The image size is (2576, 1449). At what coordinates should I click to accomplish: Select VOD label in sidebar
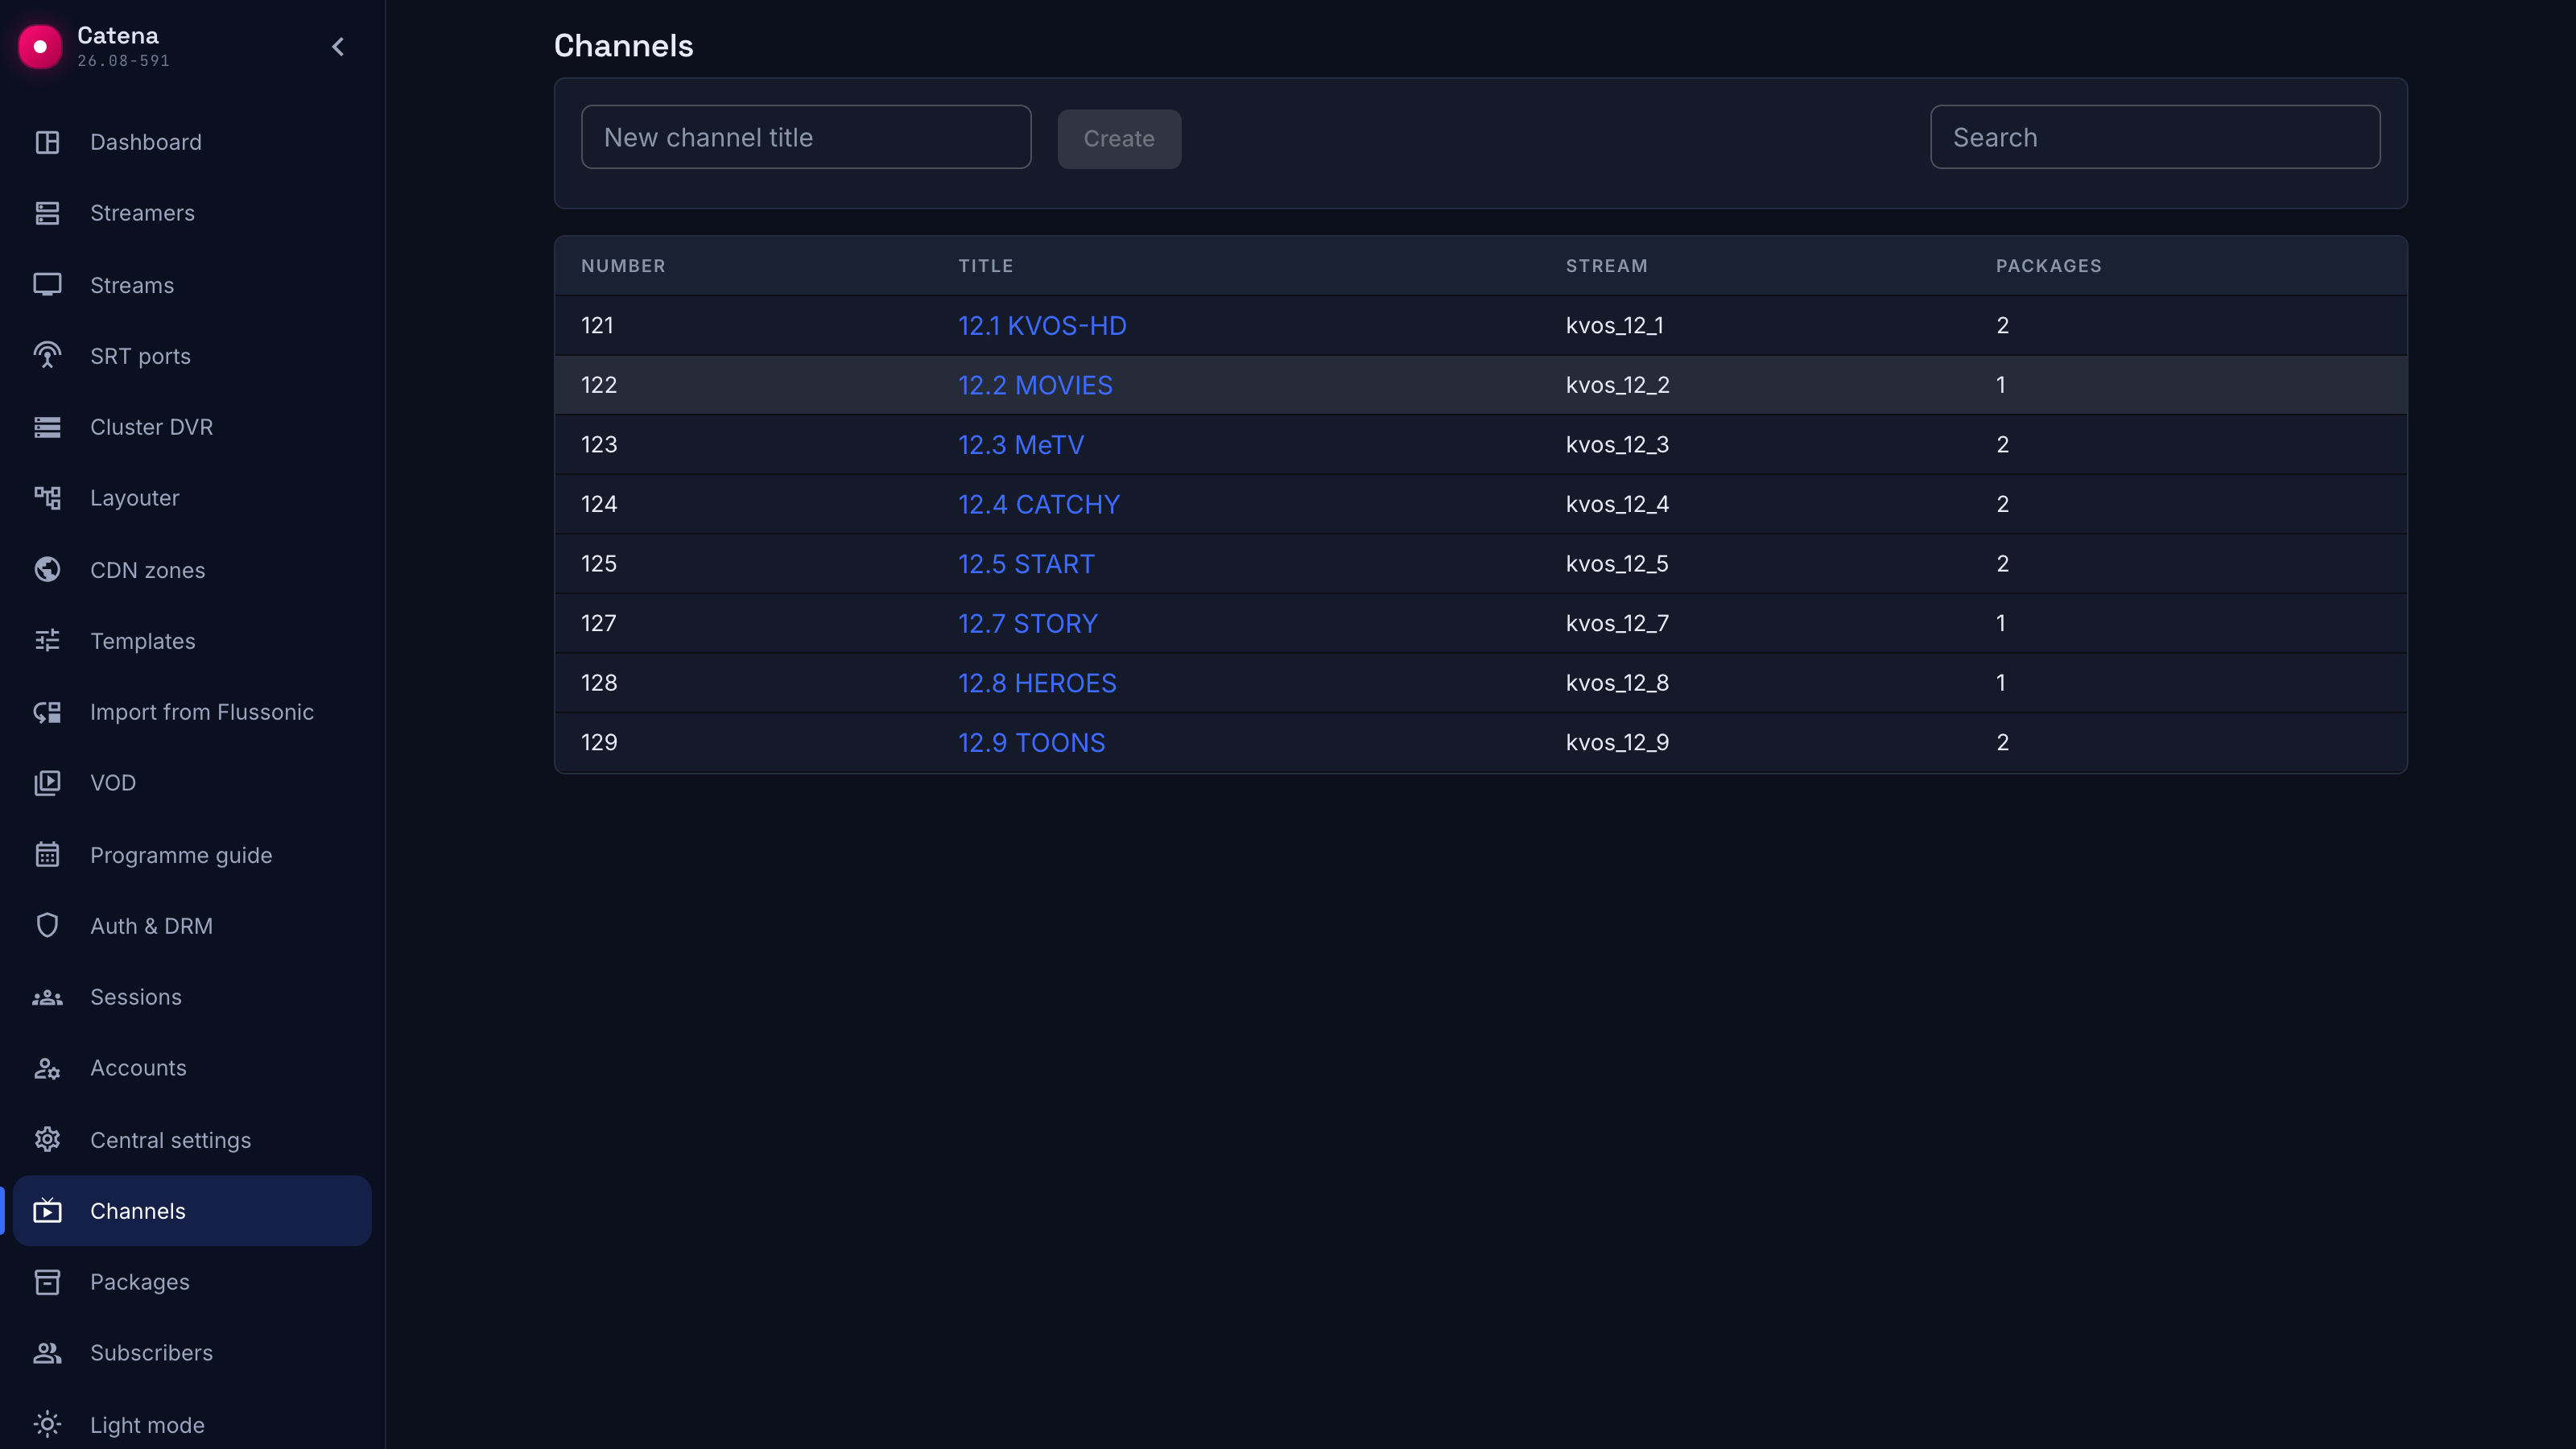pyautogui.click(x=113, y=783)
